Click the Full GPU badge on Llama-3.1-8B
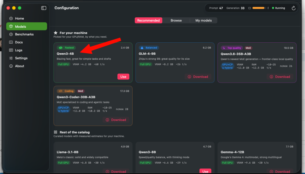Image resolution: width=305 pixels, height=174 pixels. (63, 163)
